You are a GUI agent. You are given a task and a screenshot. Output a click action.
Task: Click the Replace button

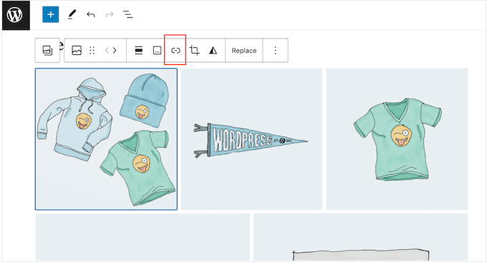[243, 51]
